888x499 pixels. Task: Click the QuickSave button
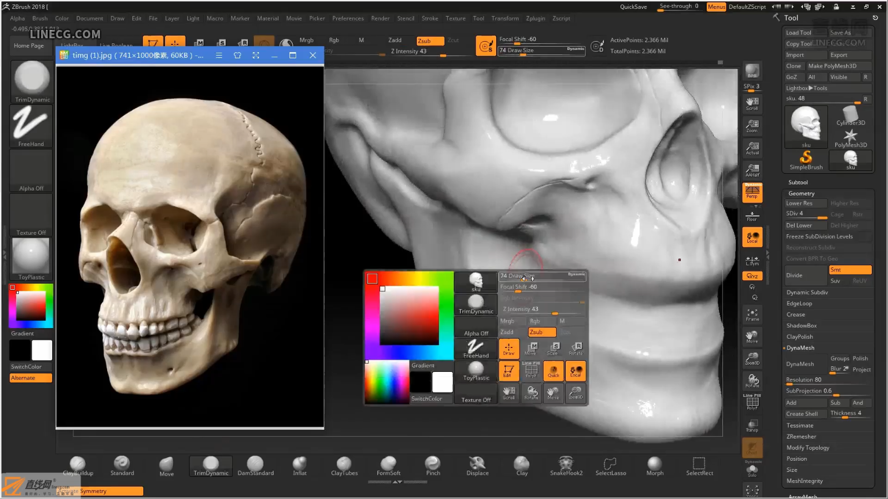pos(633,7)
